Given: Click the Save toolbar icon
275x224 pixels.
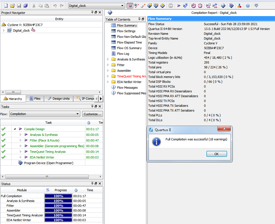Looking at the screenshot, I should tap(19, 6).
